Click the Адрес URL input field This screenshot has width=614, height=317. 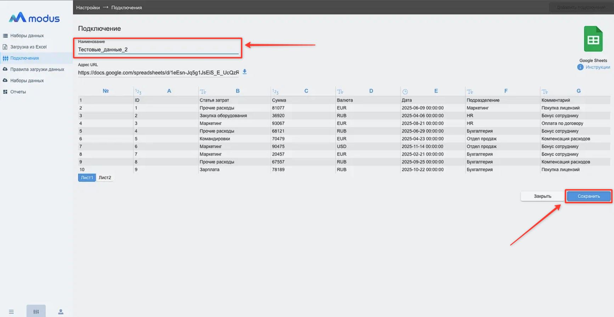point(158,73)
